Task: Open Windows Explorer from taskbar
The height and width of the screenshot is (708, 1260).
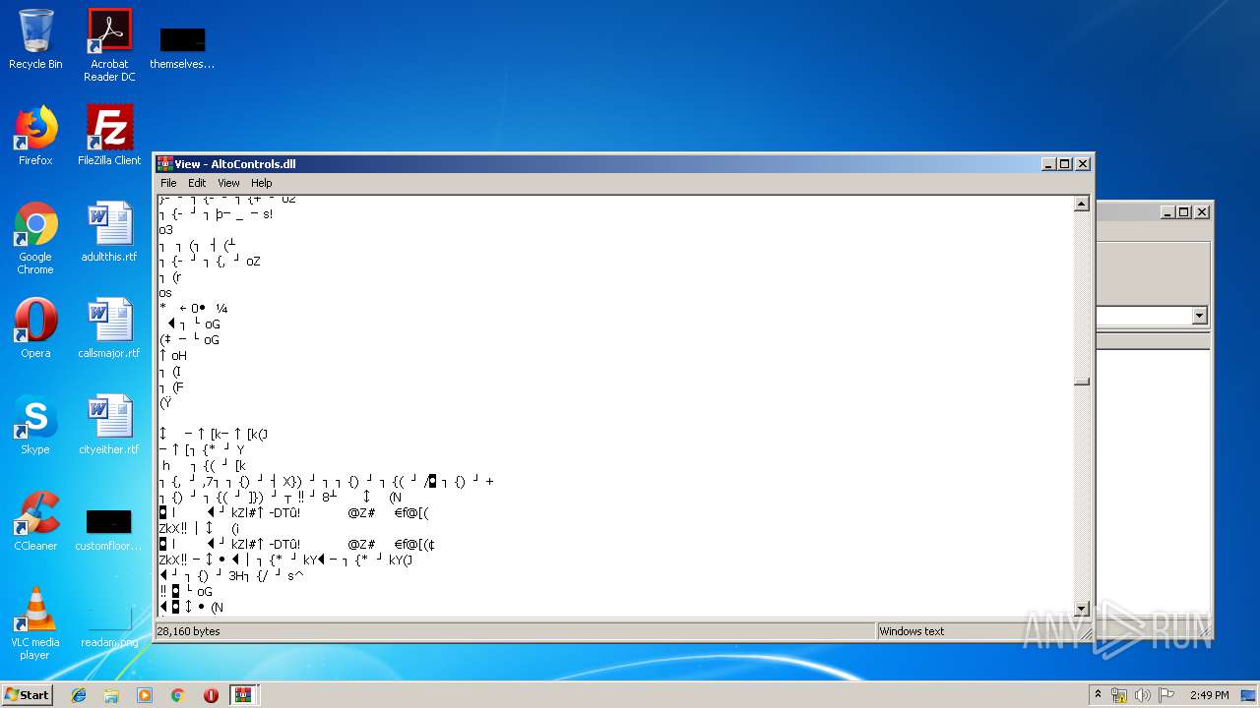Action: pyautogui.click(x=111, y=695)
